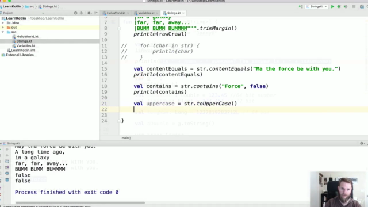Click the Make Project down-arrow icon
368x207 pixels.
coord(301,6)
